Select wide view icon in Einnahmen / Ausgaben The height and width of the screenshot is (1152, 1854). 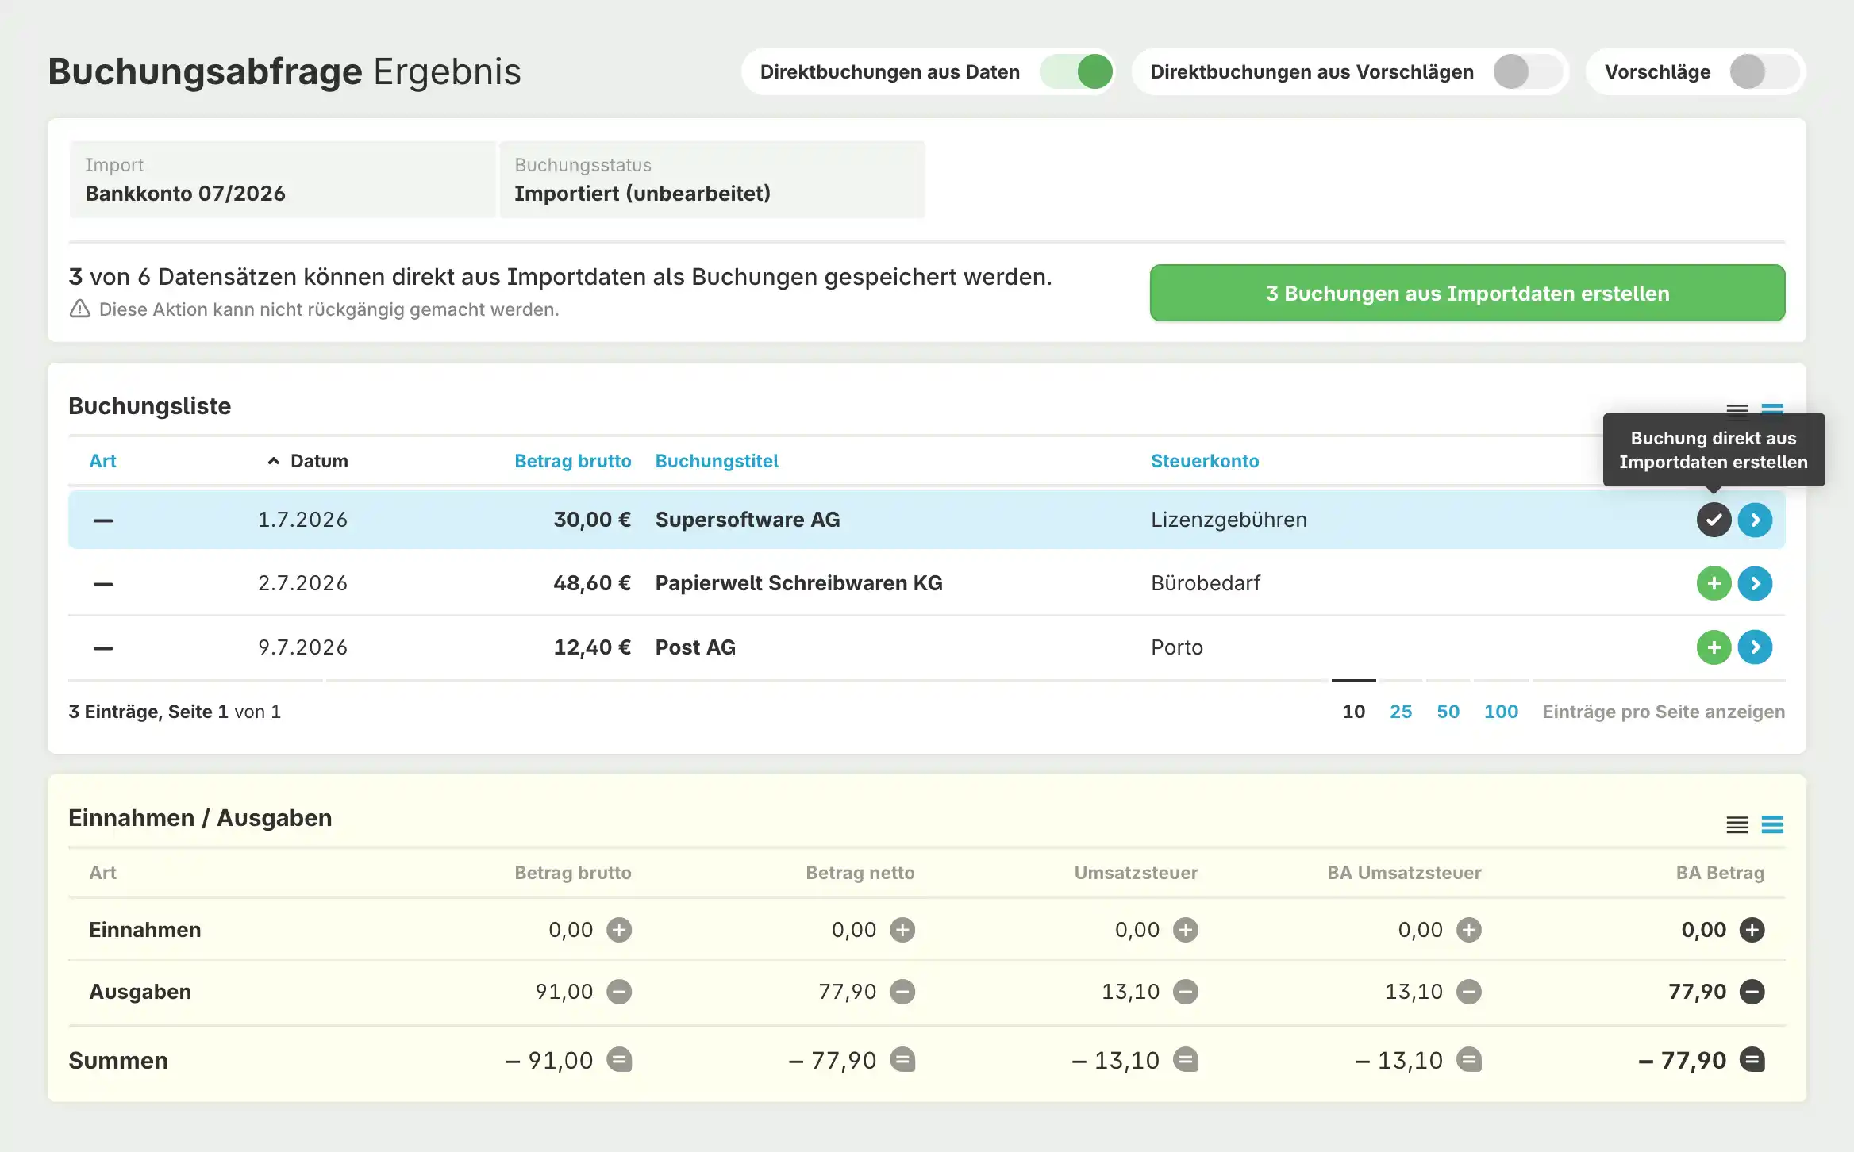[1772, 825]
